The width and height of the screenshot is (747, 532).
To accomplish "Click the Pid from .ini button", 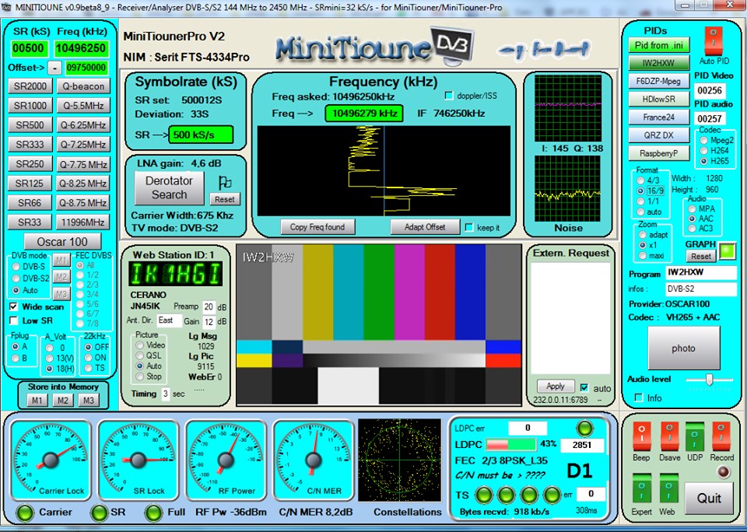I will point(659,45).
